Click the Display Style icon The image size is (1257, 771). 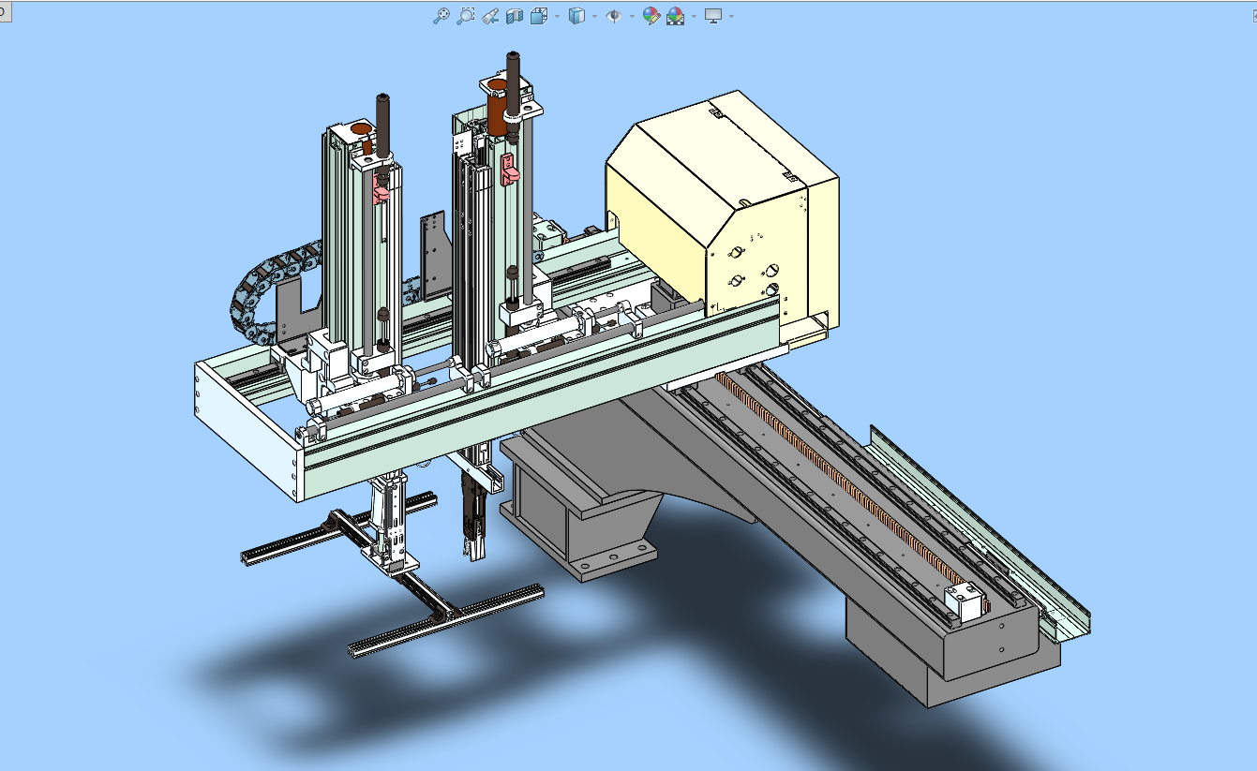coord(577,16)
